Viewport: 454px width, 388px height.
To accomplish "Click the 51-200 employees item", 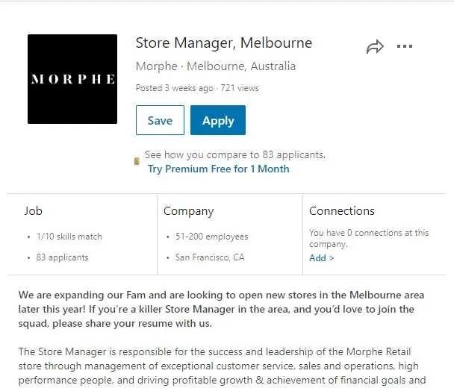I will point(212,237).
